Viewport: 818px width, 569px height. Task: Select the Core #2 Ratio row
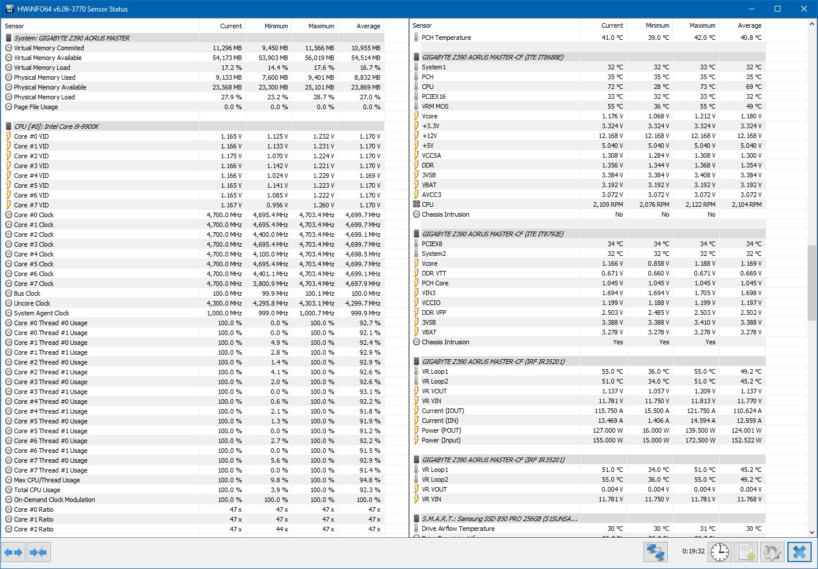point(193,529)
